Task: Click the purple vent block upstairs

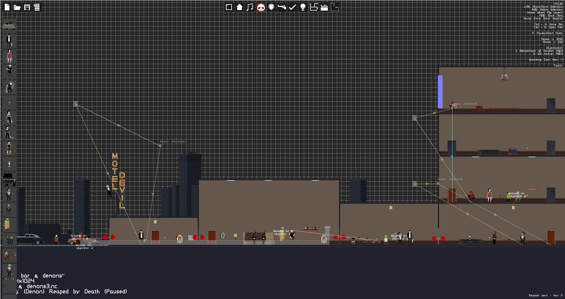Action: click(x=440, y=91)
